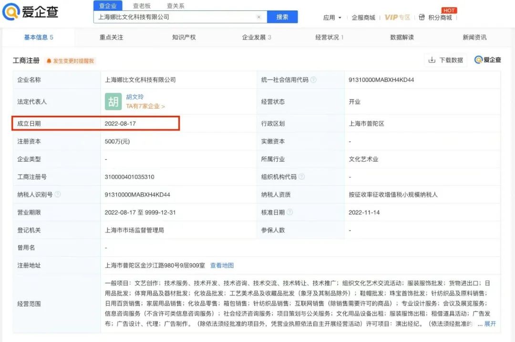Click the bell icon beside 发生变更时提醒我
This screenshot has height=342, width=515.
(x=48, y=60)
